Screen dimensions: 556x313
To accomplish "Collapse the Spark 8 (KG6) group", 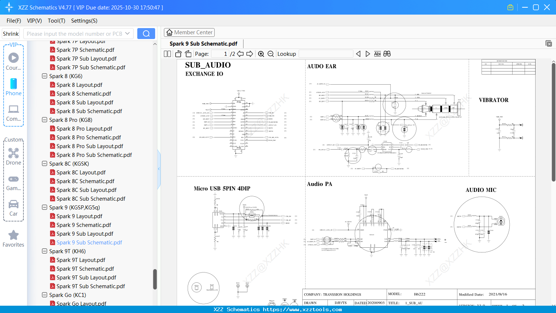I will point(44,76).
